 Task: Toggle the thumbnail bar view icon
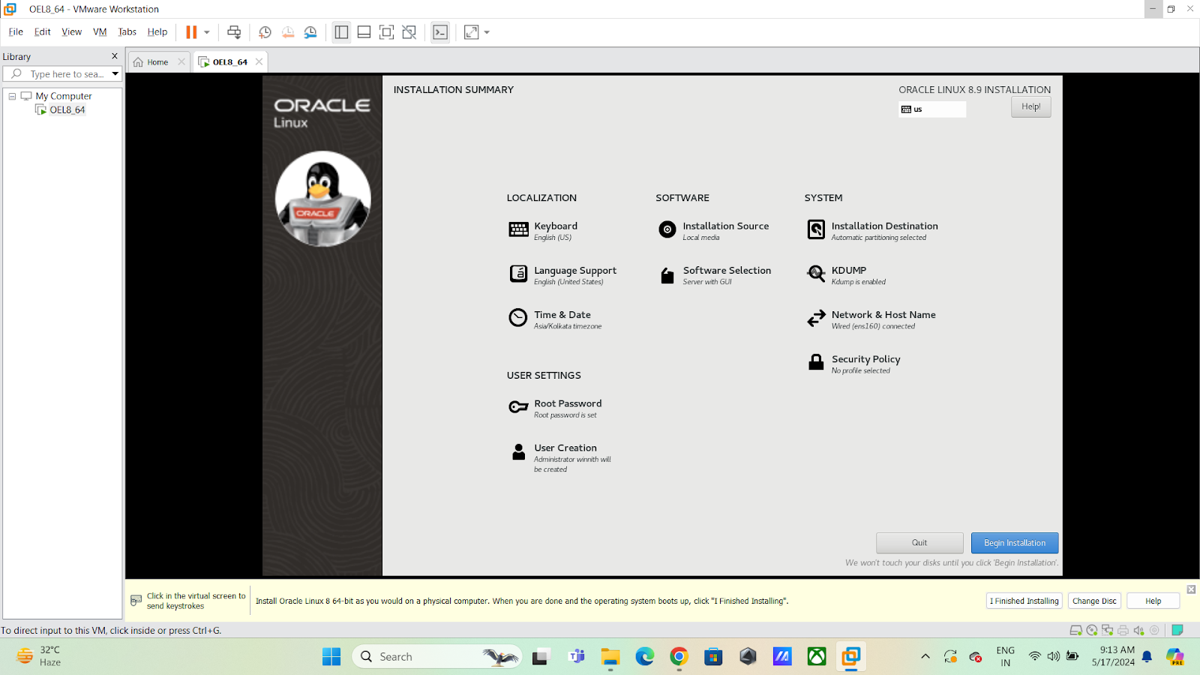coord(364,32)
